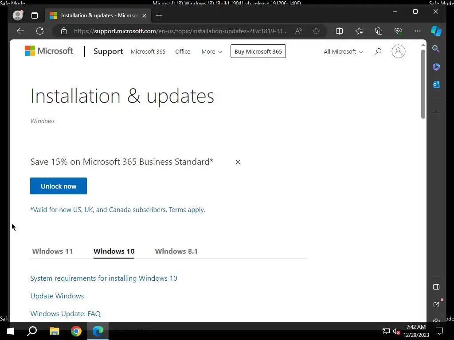
Task: Open Microsoft 365 navigation item
Action: pyautogui.click(x=148, y=51)
